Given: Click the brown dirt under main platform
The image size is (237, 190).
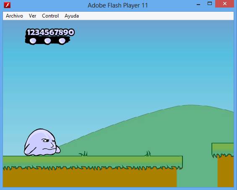Looking at the screenshot, I should coord(90,177).
